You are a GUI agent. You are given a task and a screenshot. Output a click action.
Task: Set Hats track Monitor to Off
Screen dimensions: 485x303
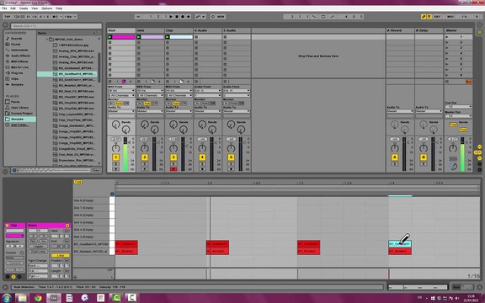click(x=155, y=104)
